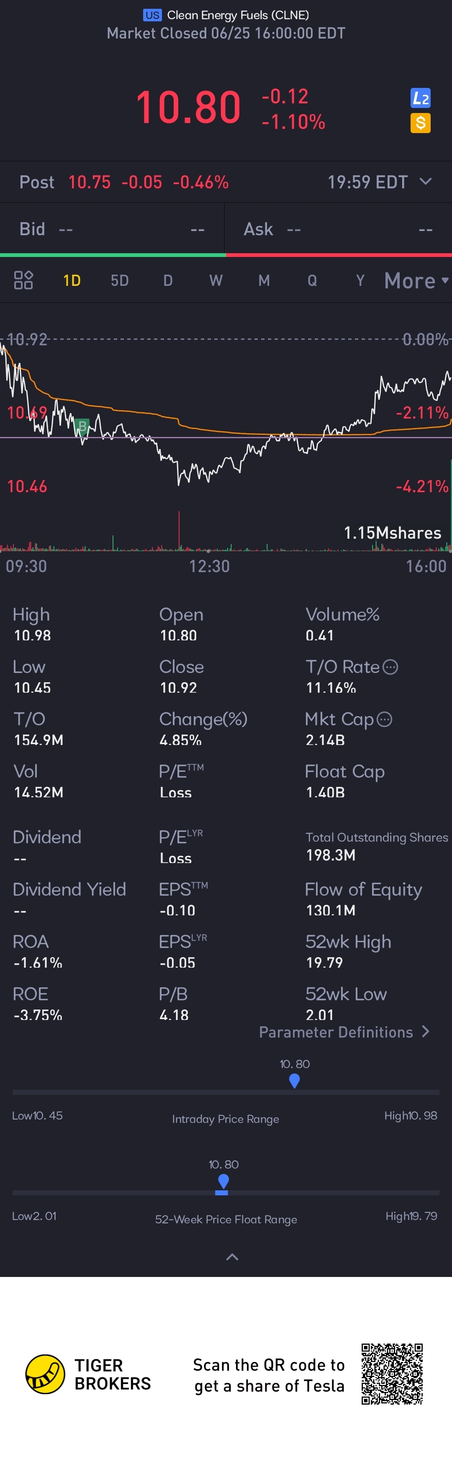Open the More chart periods dropdown

pos(416,280)
